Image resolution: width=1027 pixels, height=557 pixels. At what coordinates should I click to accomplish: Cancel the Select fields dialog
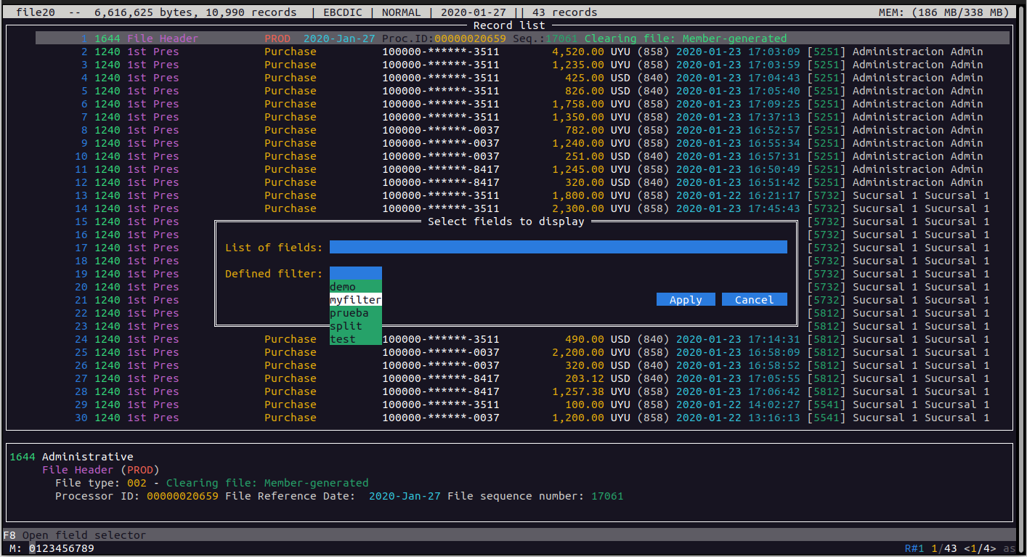click(754, 300)
